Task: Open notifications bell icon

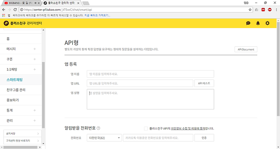Action: pos(258,23)
